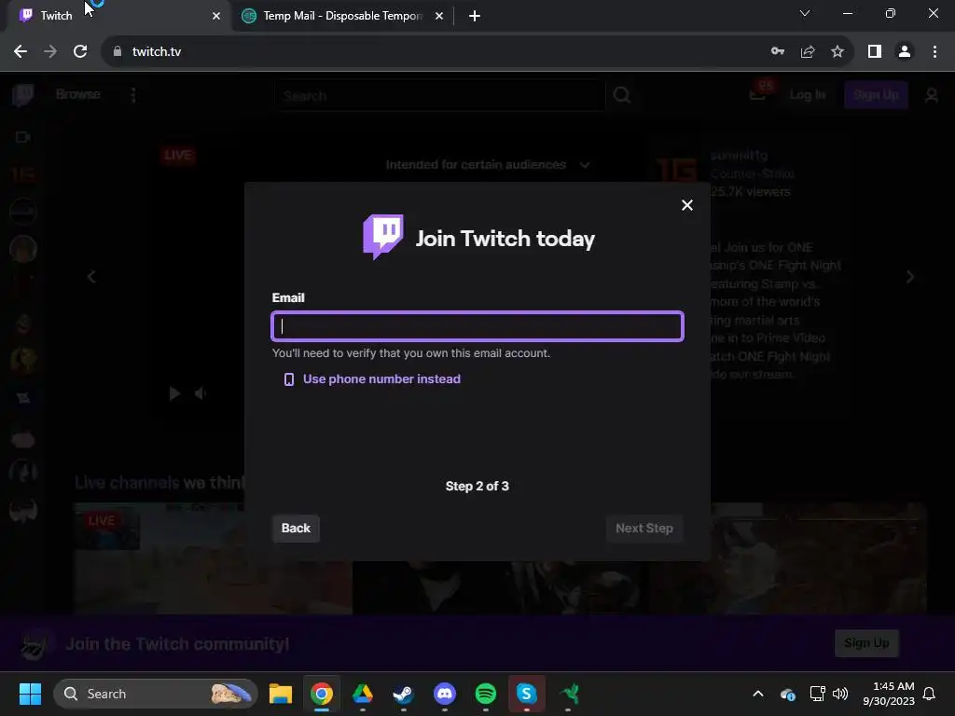Close the Temp Mail tab
Image resolution: width=955 pixels, height=716 pixels.
coord(439,16)
